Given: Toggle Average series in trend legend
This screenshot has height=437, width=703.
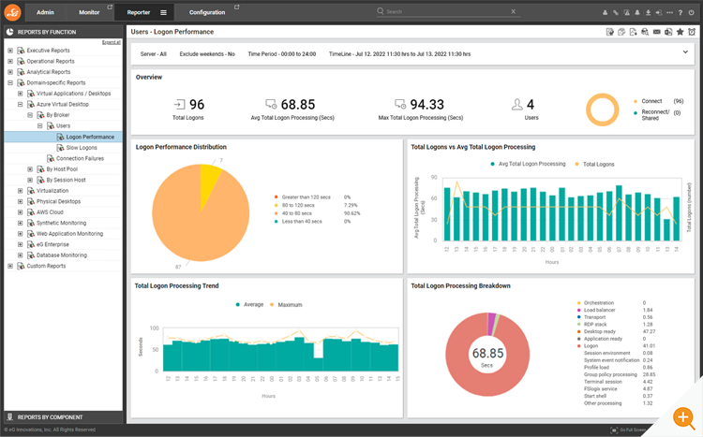Looking at the screenshot, I should point(249,304).
